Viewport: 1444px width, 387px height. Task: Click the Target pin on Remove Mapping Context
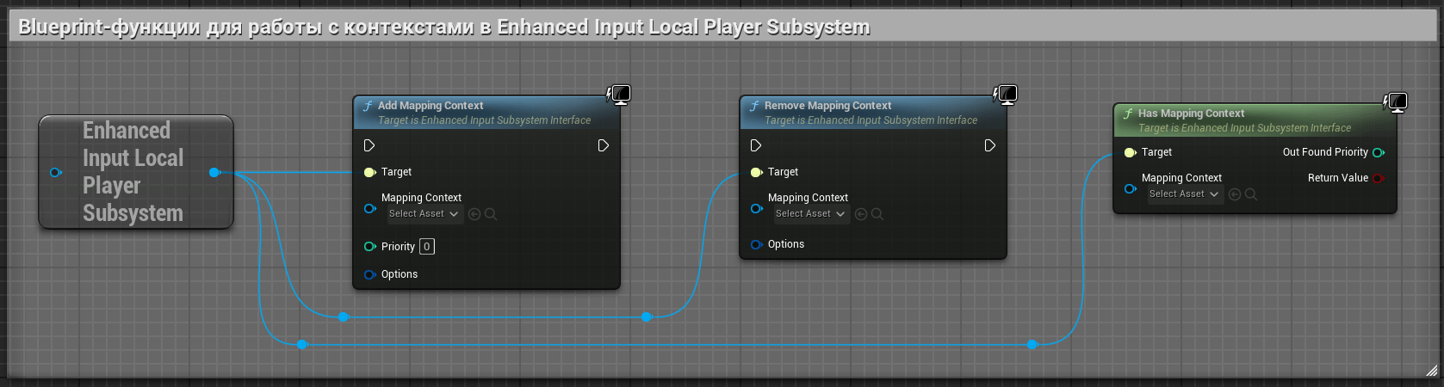tap(756, 172)
